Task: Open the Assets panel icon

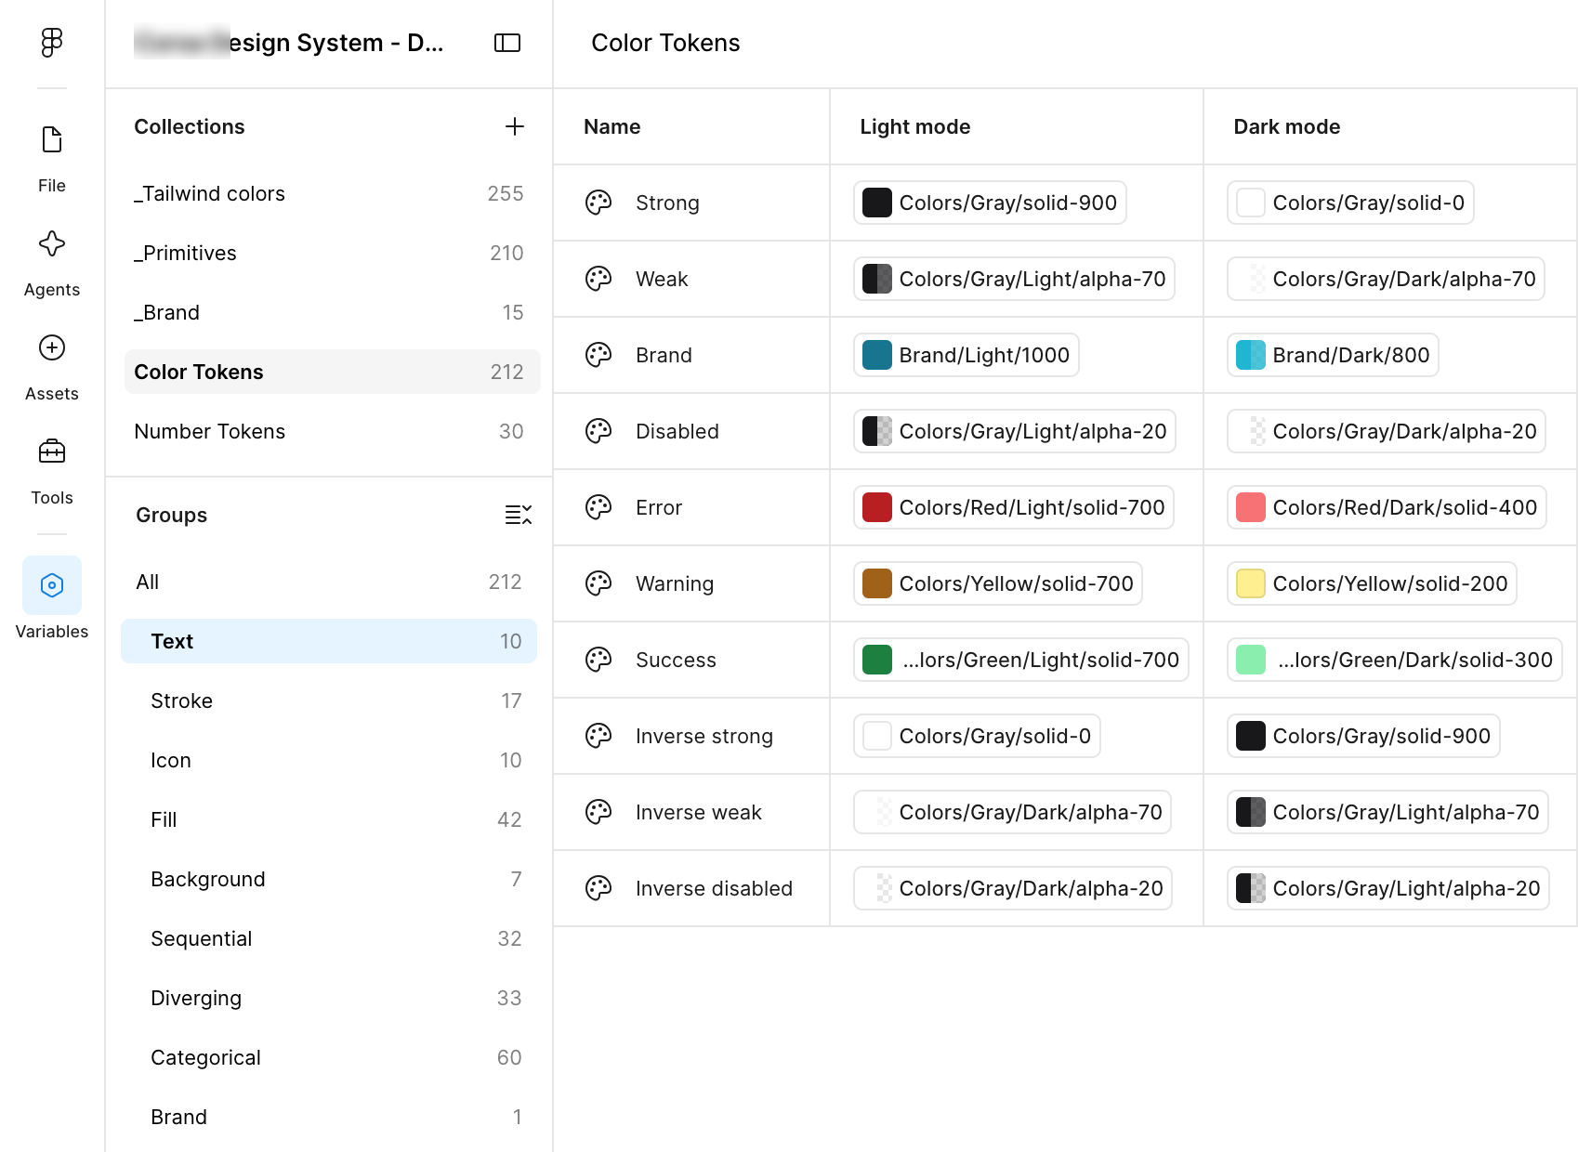Action: (52, 347)
